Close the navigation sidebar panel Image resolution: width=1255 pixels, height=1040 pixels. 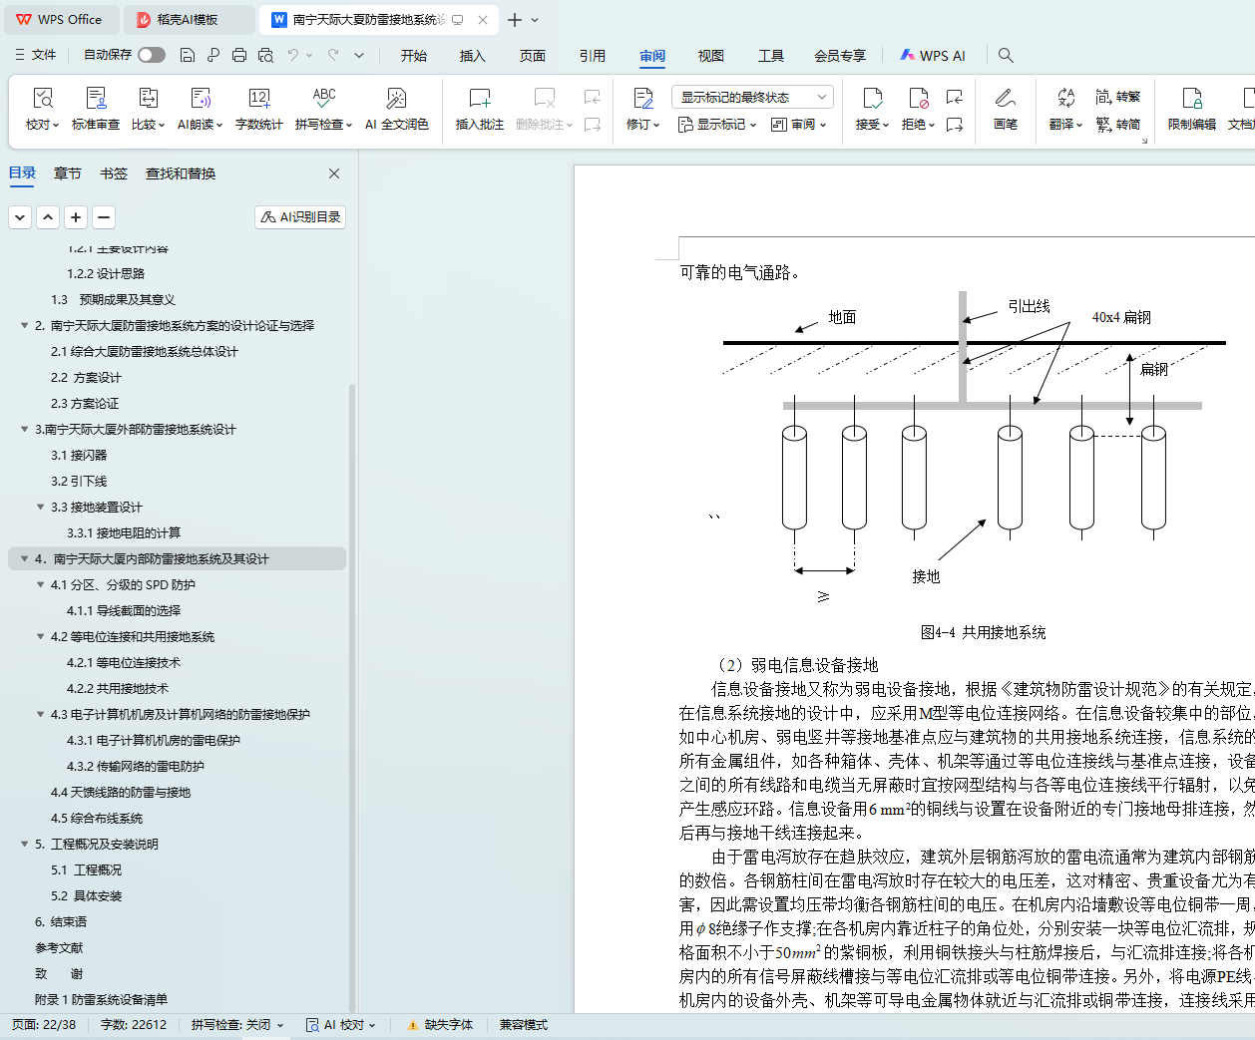coord(334,173)
